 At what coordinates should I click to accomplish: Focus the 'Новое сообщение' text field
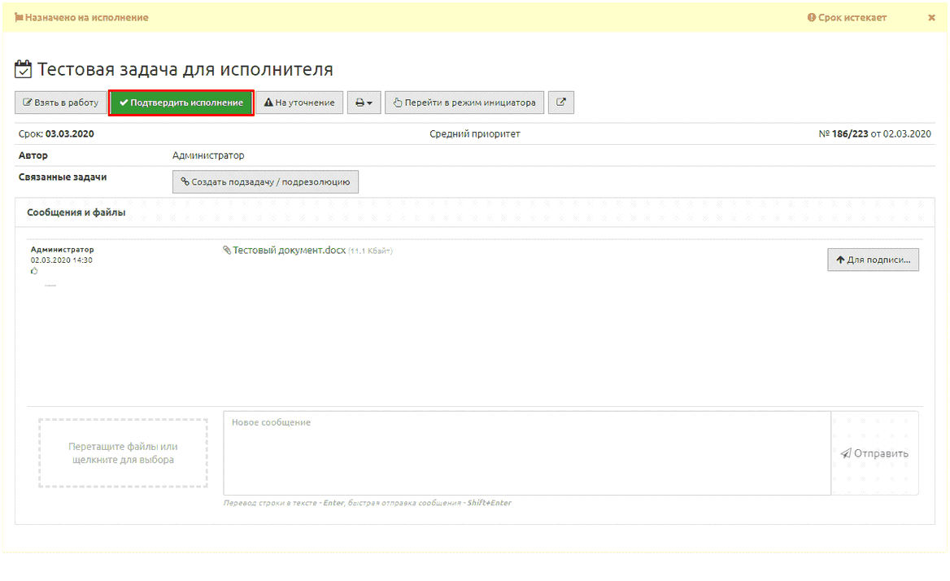[527, 453]
